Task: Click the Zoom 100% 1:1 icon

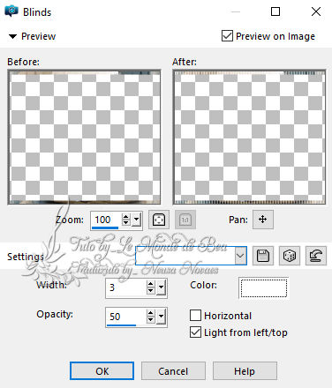Action: [185, 220]
